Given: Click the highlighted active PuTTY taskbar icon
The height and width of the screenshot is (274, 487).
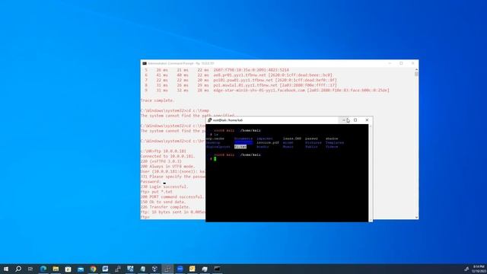Looking at the screenshot, I should [167, 269].
